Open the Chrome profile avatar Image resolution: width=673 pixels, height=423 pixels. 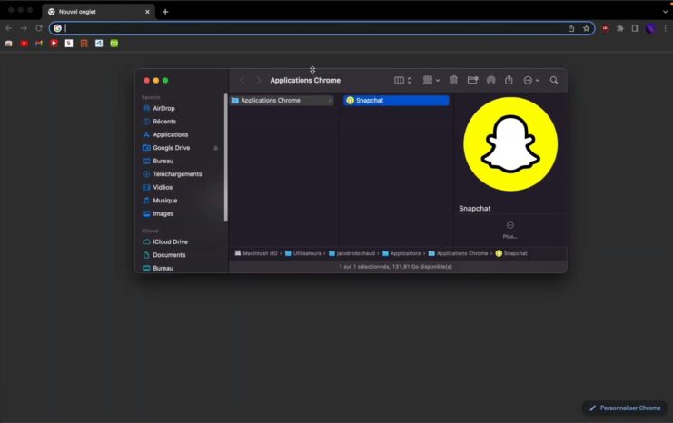[650, 28]
